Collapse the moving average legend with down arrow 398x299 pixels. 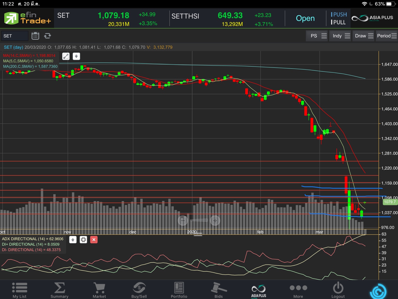point(76,56)
